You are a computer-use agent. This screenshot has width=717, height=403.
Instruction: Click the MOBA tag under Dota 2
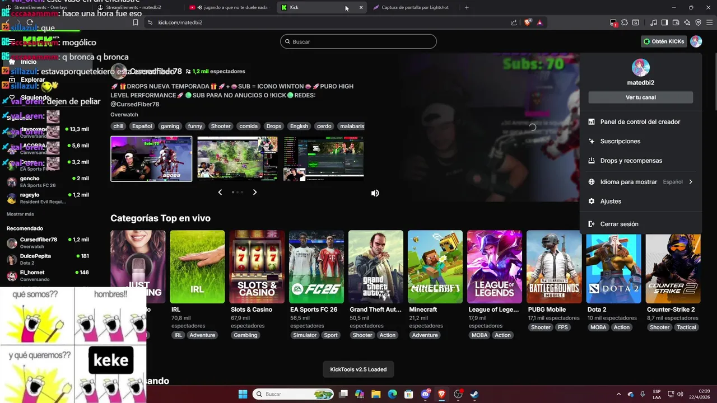click(x=598, y=327)
